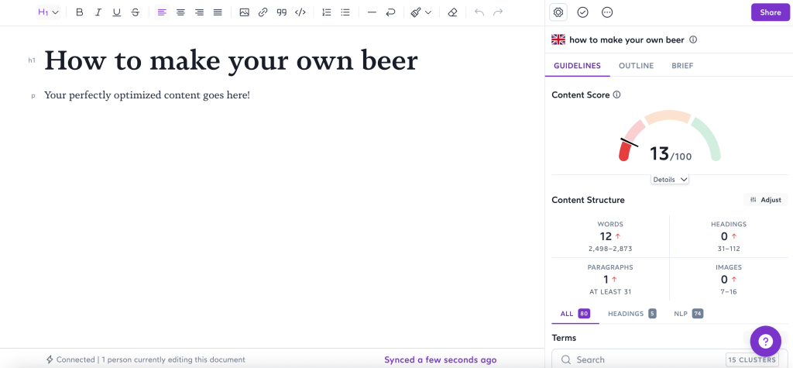This screenshot has height=368, width=793.
Task: Click the 'How to make your own beer' heading
Action: coord(231,60)
